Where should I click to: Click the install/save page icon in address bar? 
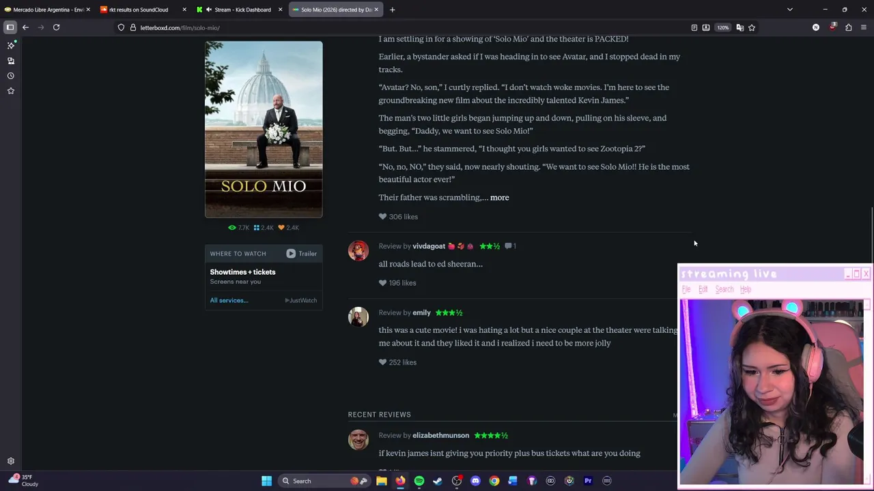click(x=705, y=27)
